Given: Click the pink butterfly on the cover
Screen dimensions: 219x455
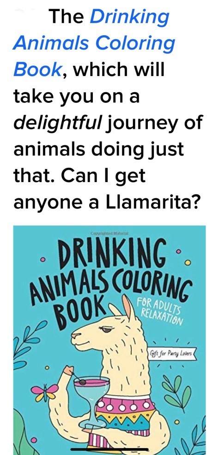Looking at the screenshot, I should [x=44, y=392].
